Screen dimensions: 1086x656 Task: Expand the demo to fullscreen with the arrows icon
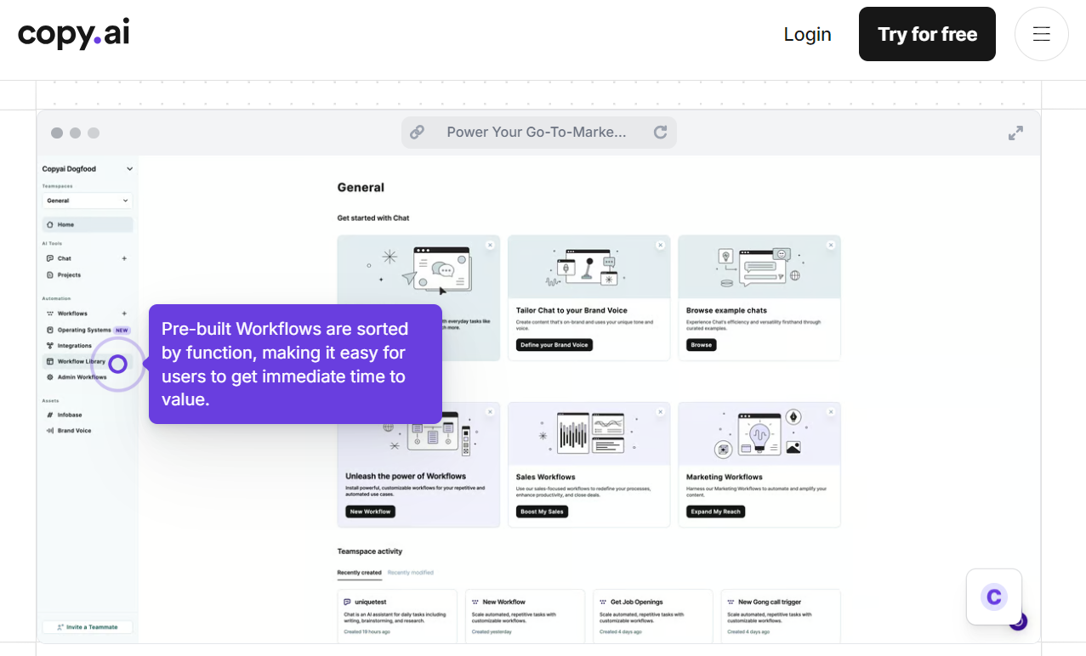point(1015,133)
